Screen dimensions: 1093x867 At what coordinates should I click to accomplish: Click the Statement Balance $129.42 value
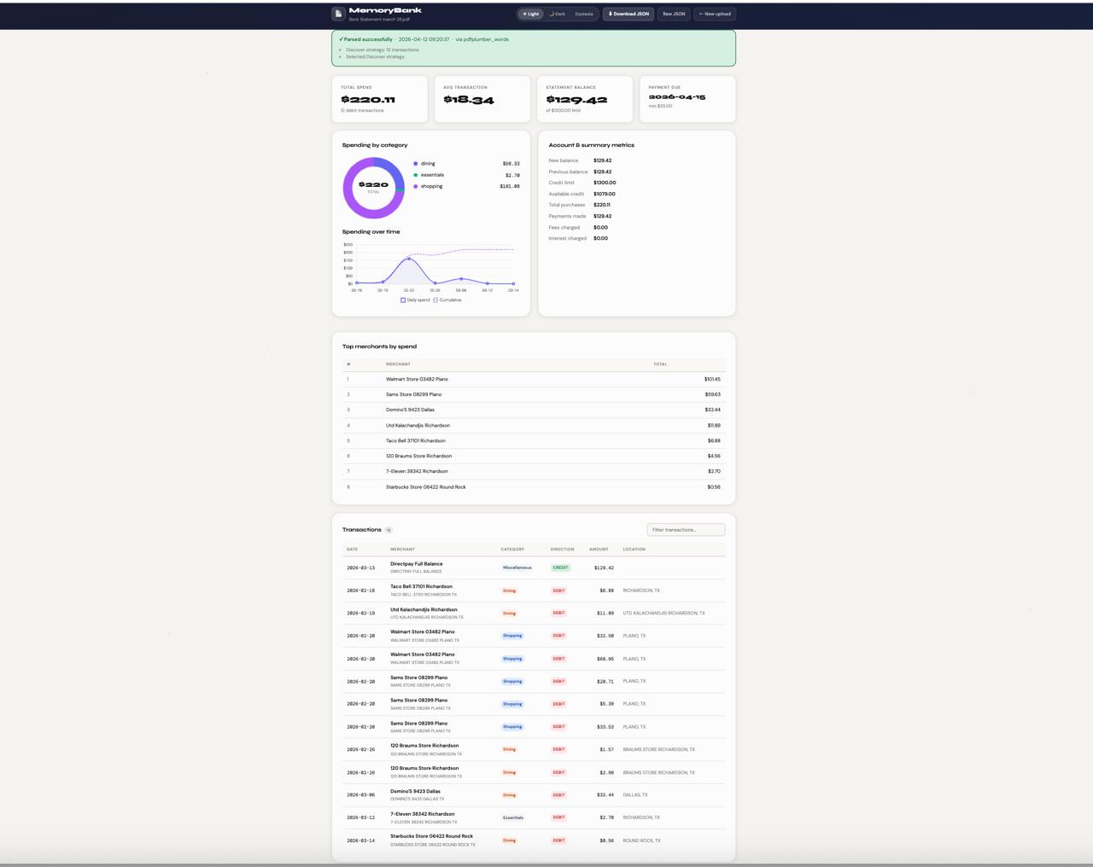coord(576,100)
